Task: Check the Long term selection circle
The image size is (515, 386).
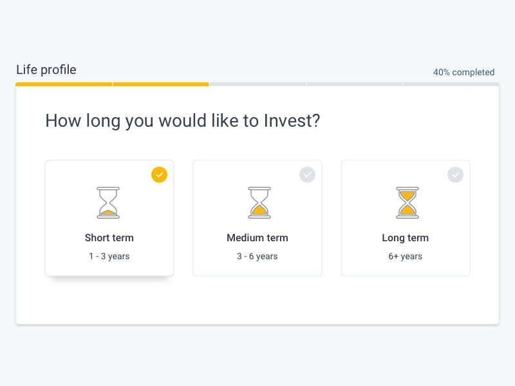Action: tap(456, 174)
